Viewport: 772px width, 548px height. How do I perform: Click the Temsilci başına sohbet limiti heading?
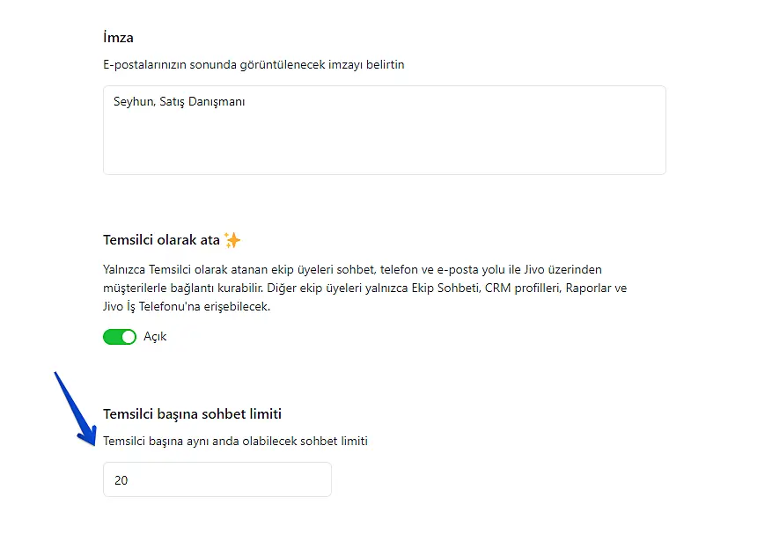[192, 413]
